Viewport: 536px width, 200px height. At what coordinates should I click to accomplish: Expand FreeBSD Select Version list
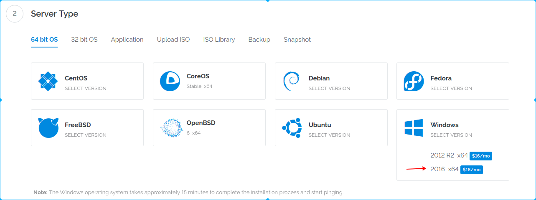tap(86, 135)
